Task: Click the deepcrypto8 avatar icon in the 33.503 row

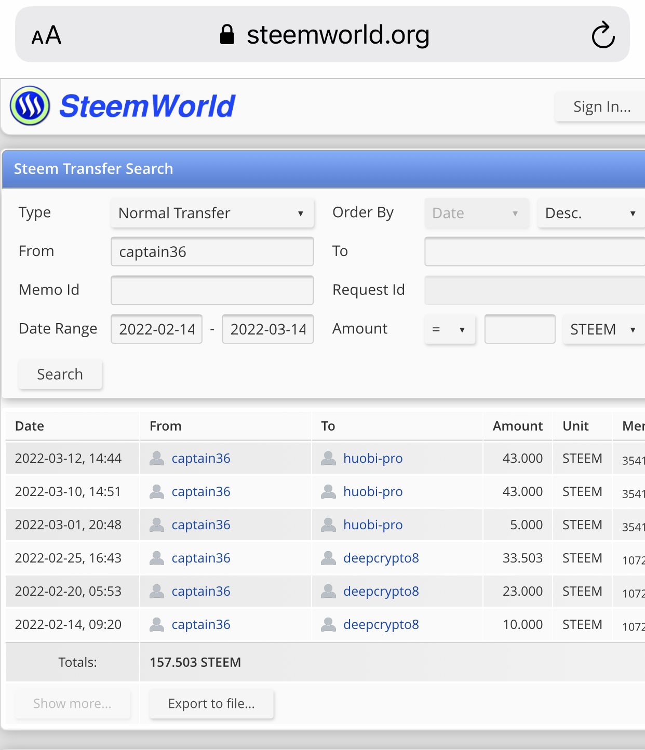Action: click(x=328, y=558)
